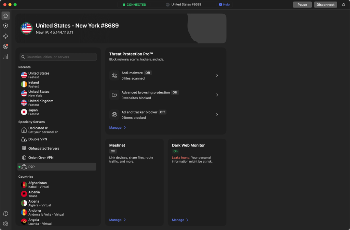The width and height of the screenshot is (350, 230).
Task: Choose Obfuscated Servers entry
Action: 57,149
